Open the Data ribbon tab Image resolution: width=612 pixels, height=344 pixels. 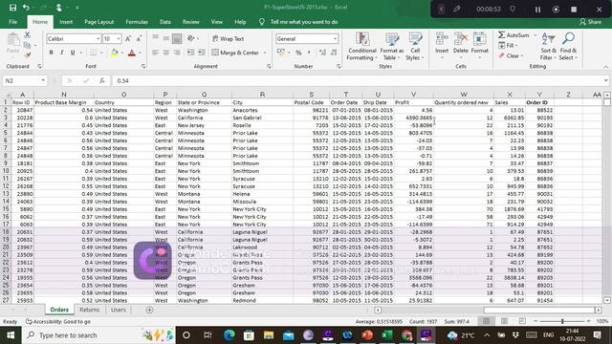click(165, 22)
